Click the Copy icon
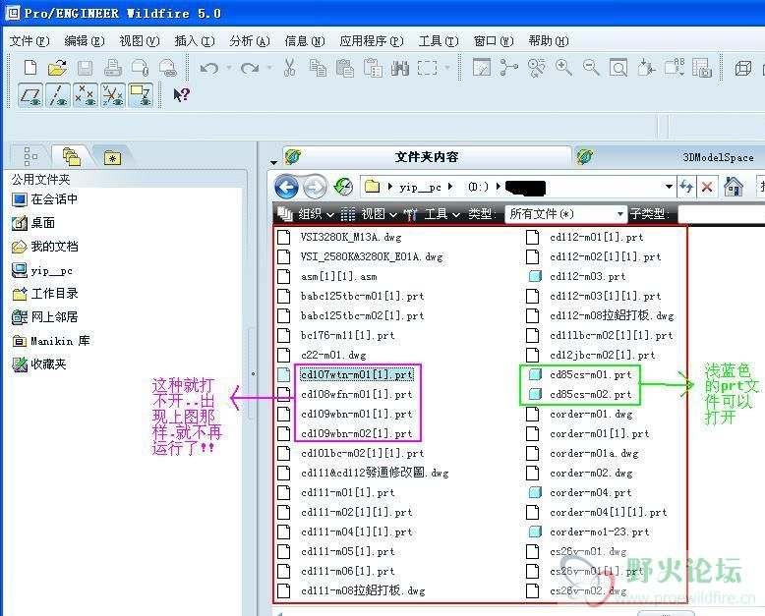Viewport: 765px width, 616px height. pos(319,68)
